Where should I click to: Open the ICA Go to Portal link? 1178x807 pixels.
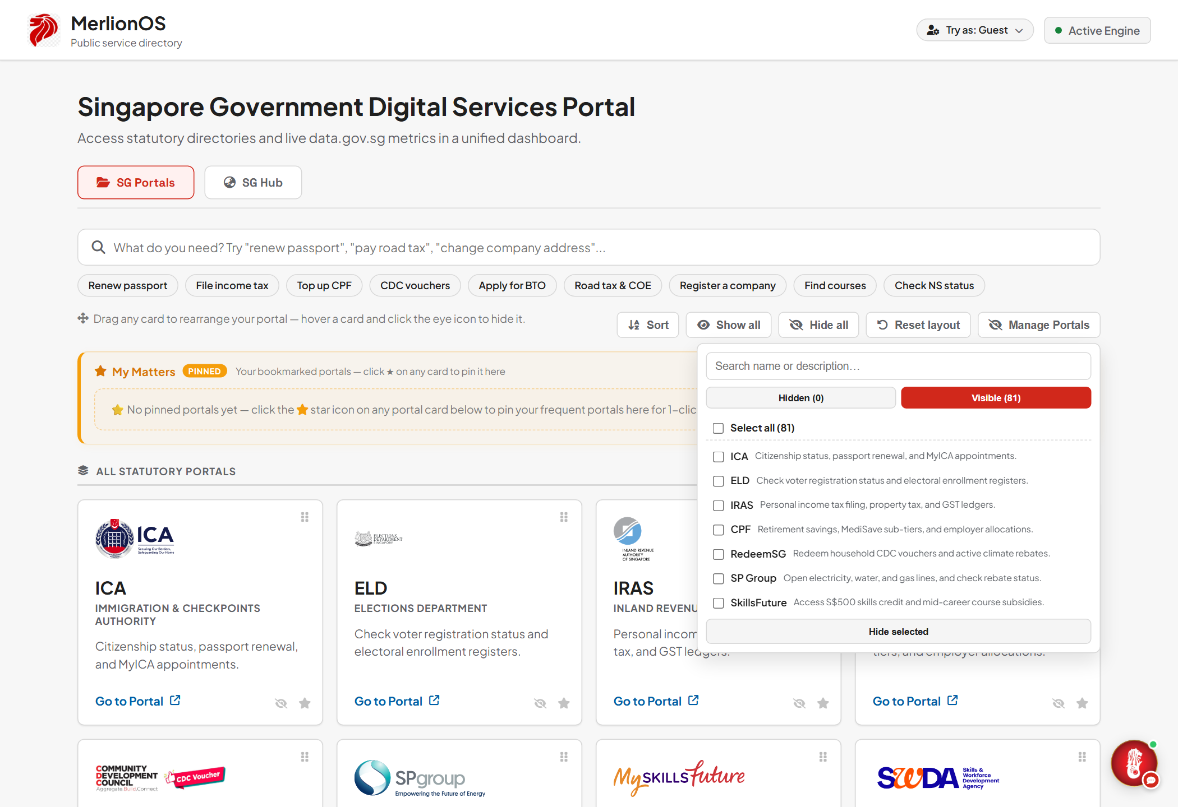138,701
